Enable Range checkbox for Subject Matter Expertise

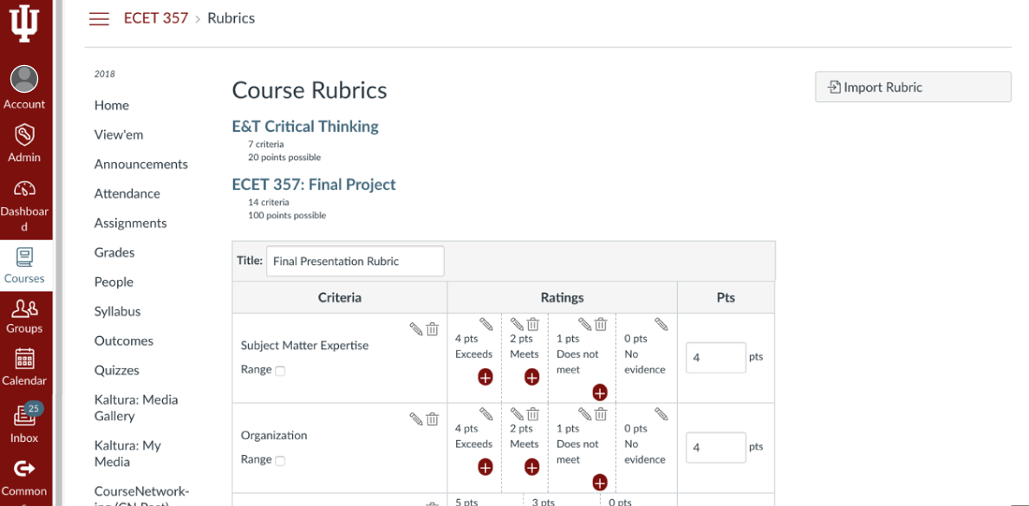pos(280,371)
